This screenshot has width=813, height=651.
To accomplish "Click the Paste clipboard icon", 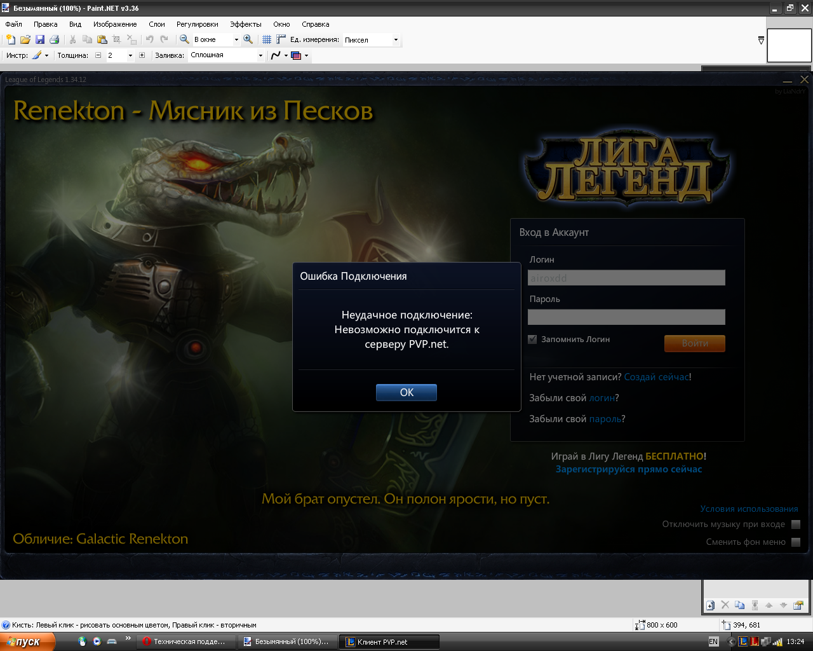I will pyautogui.click(x=102, y=39).
